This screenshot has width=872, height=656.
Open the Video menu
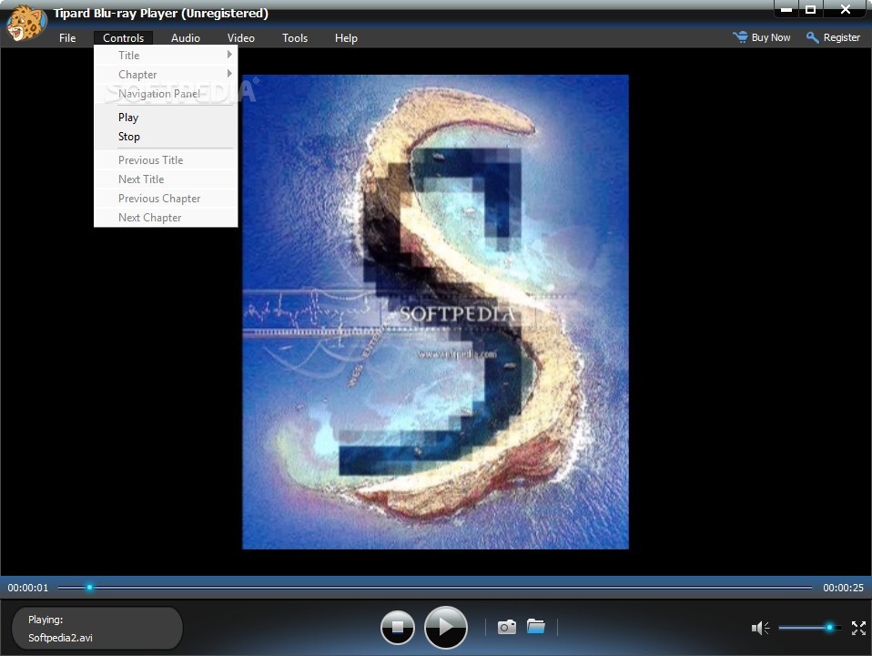coord(241,38)
